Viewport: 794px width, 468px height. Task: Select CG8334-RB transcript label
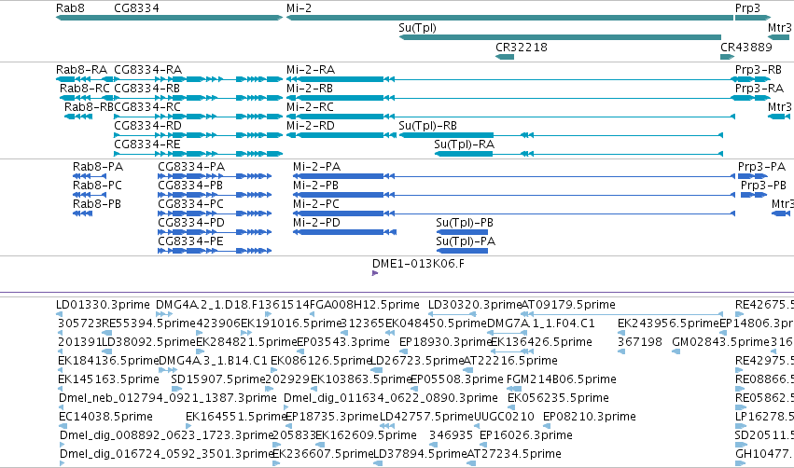click(146, 89)
